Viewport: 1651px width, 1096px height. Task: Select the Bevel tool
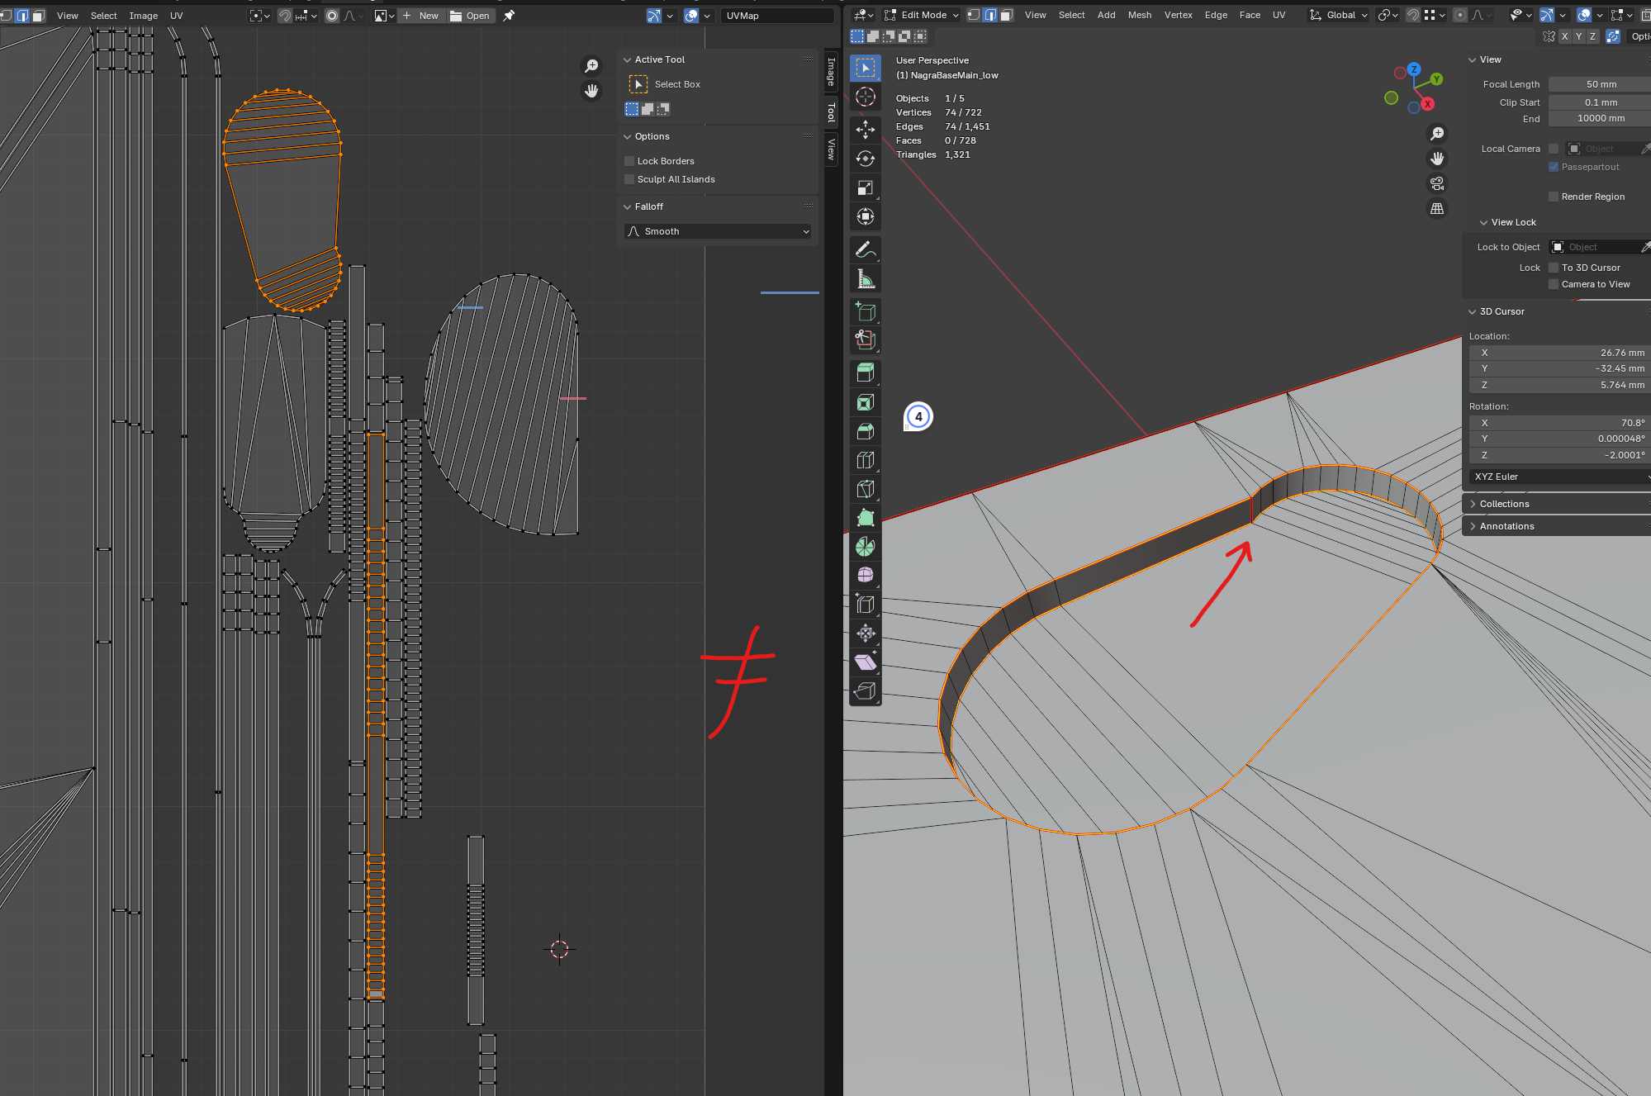pos(865,431)
